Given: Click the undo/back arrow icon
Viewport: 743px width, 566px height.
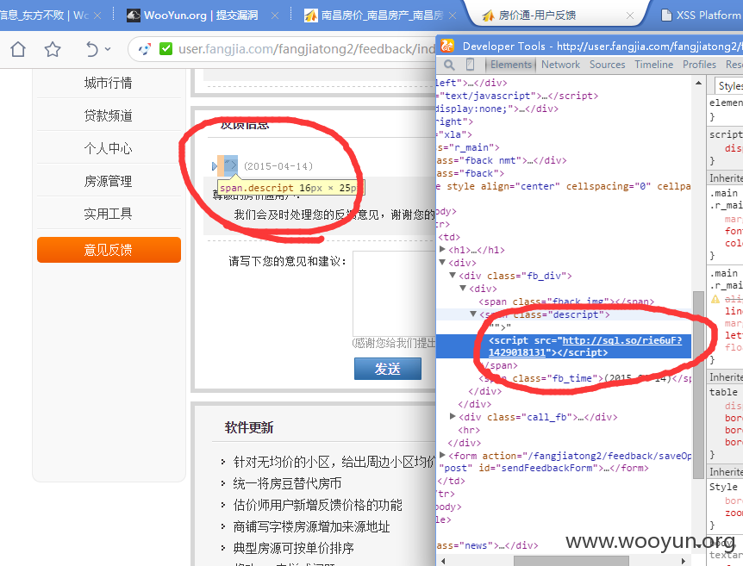Looking at the screenshot, I should [x=92, y=49].
